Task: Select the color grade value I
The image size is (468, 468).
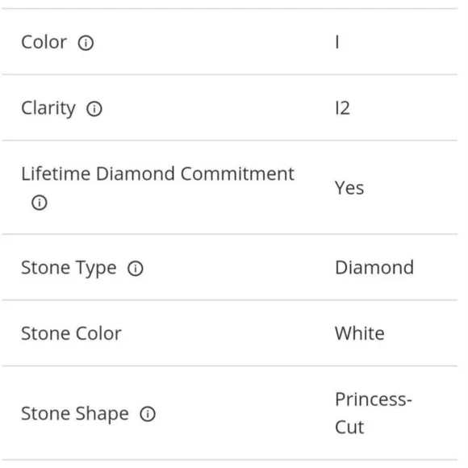Action: (337, 42)
